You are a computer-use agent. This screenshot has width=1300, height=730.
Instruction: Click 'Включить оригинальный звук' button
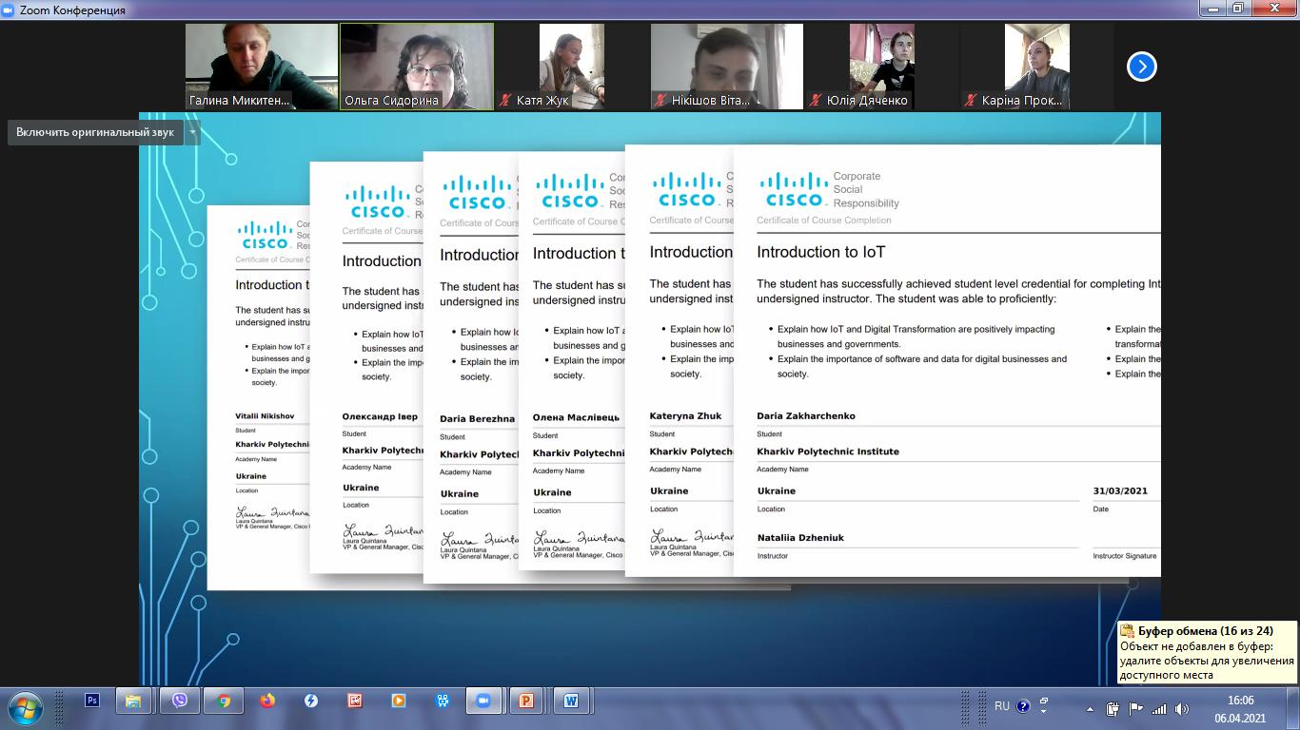(95, 132)
